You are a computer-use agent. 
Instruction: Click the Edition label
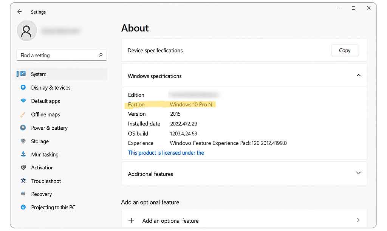[136, 95]
